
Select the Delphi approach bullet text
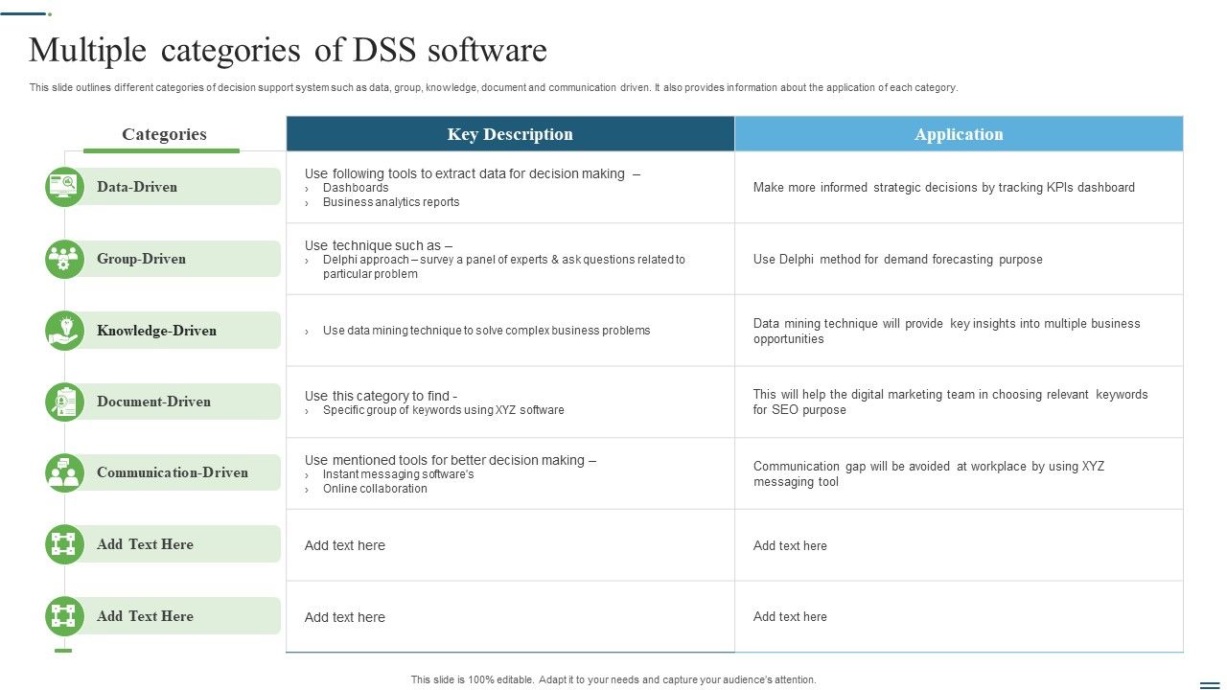(x=503, y=265)
